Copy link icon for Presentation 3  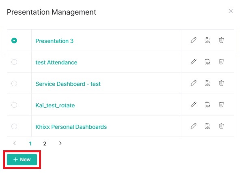click(x=207, y=40)
